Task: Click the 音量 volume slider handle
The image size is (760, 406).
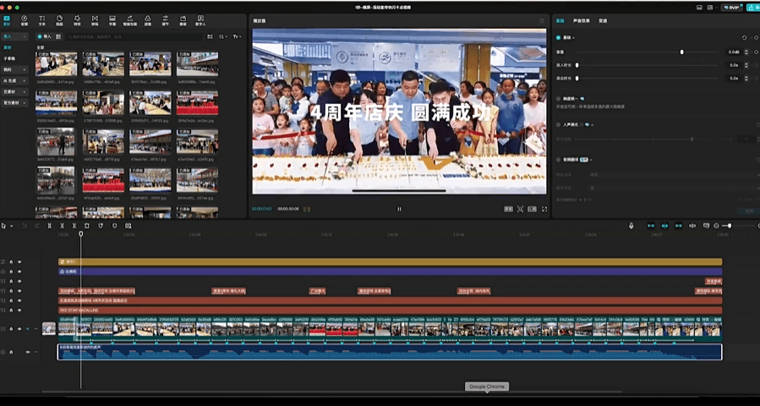Action: click(x=682, y=52)
